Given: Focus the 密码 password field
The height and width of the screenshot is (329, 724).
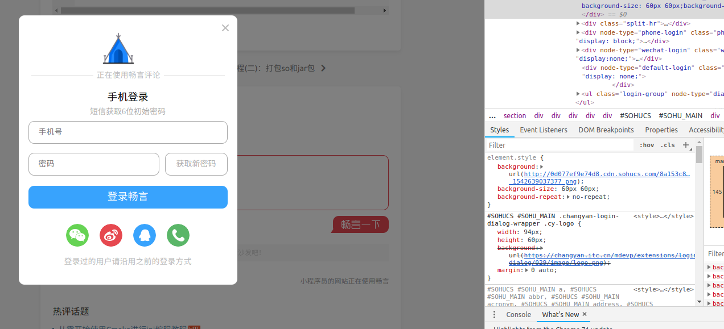Looking at the screenshot, I should (94, 164).
